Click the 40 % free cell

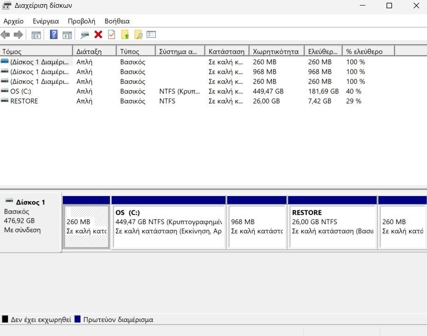[353, 91]
